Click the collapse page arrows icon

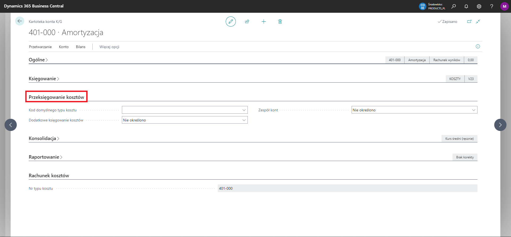478,22
